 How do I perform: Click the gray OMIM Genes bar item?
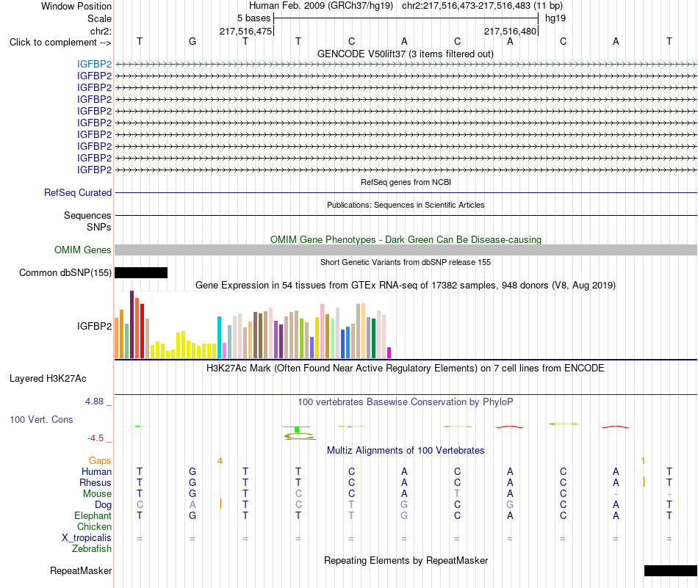pyautogui.click(x=406, y=250)
